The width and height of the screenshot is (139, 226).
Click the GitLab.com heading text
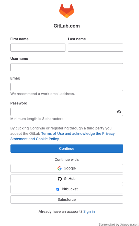(67, 26)
